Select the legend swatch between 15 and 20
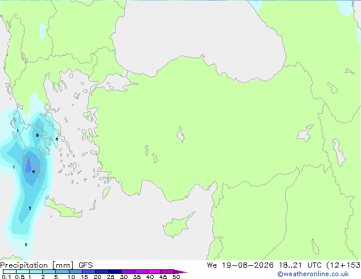Image resolution: width=361 pixels, height=279 pixels. pos(89,272)
